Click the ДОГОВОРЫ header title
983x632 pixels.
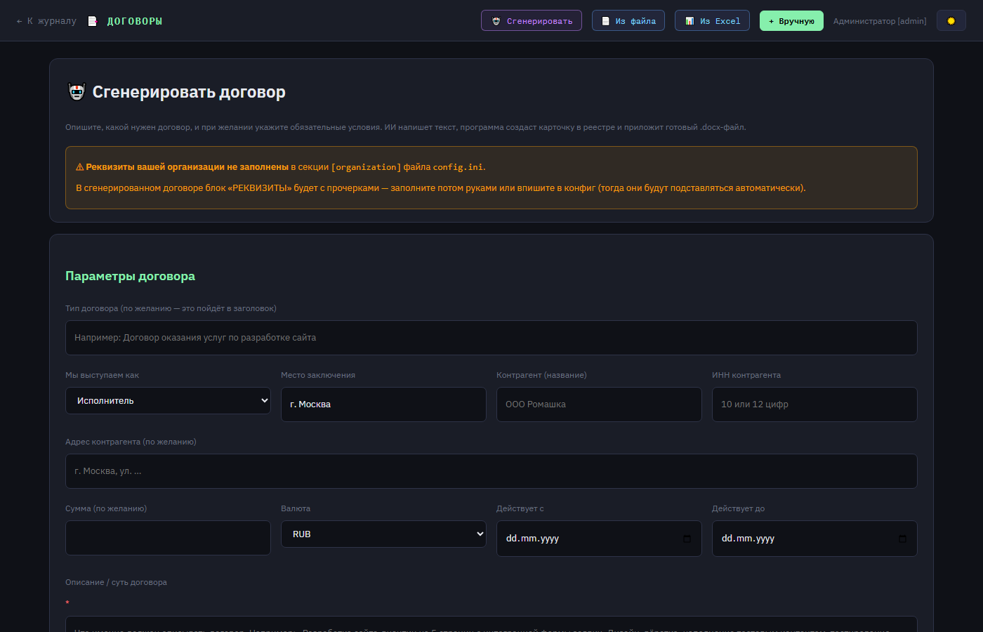(x=135, y=21)
